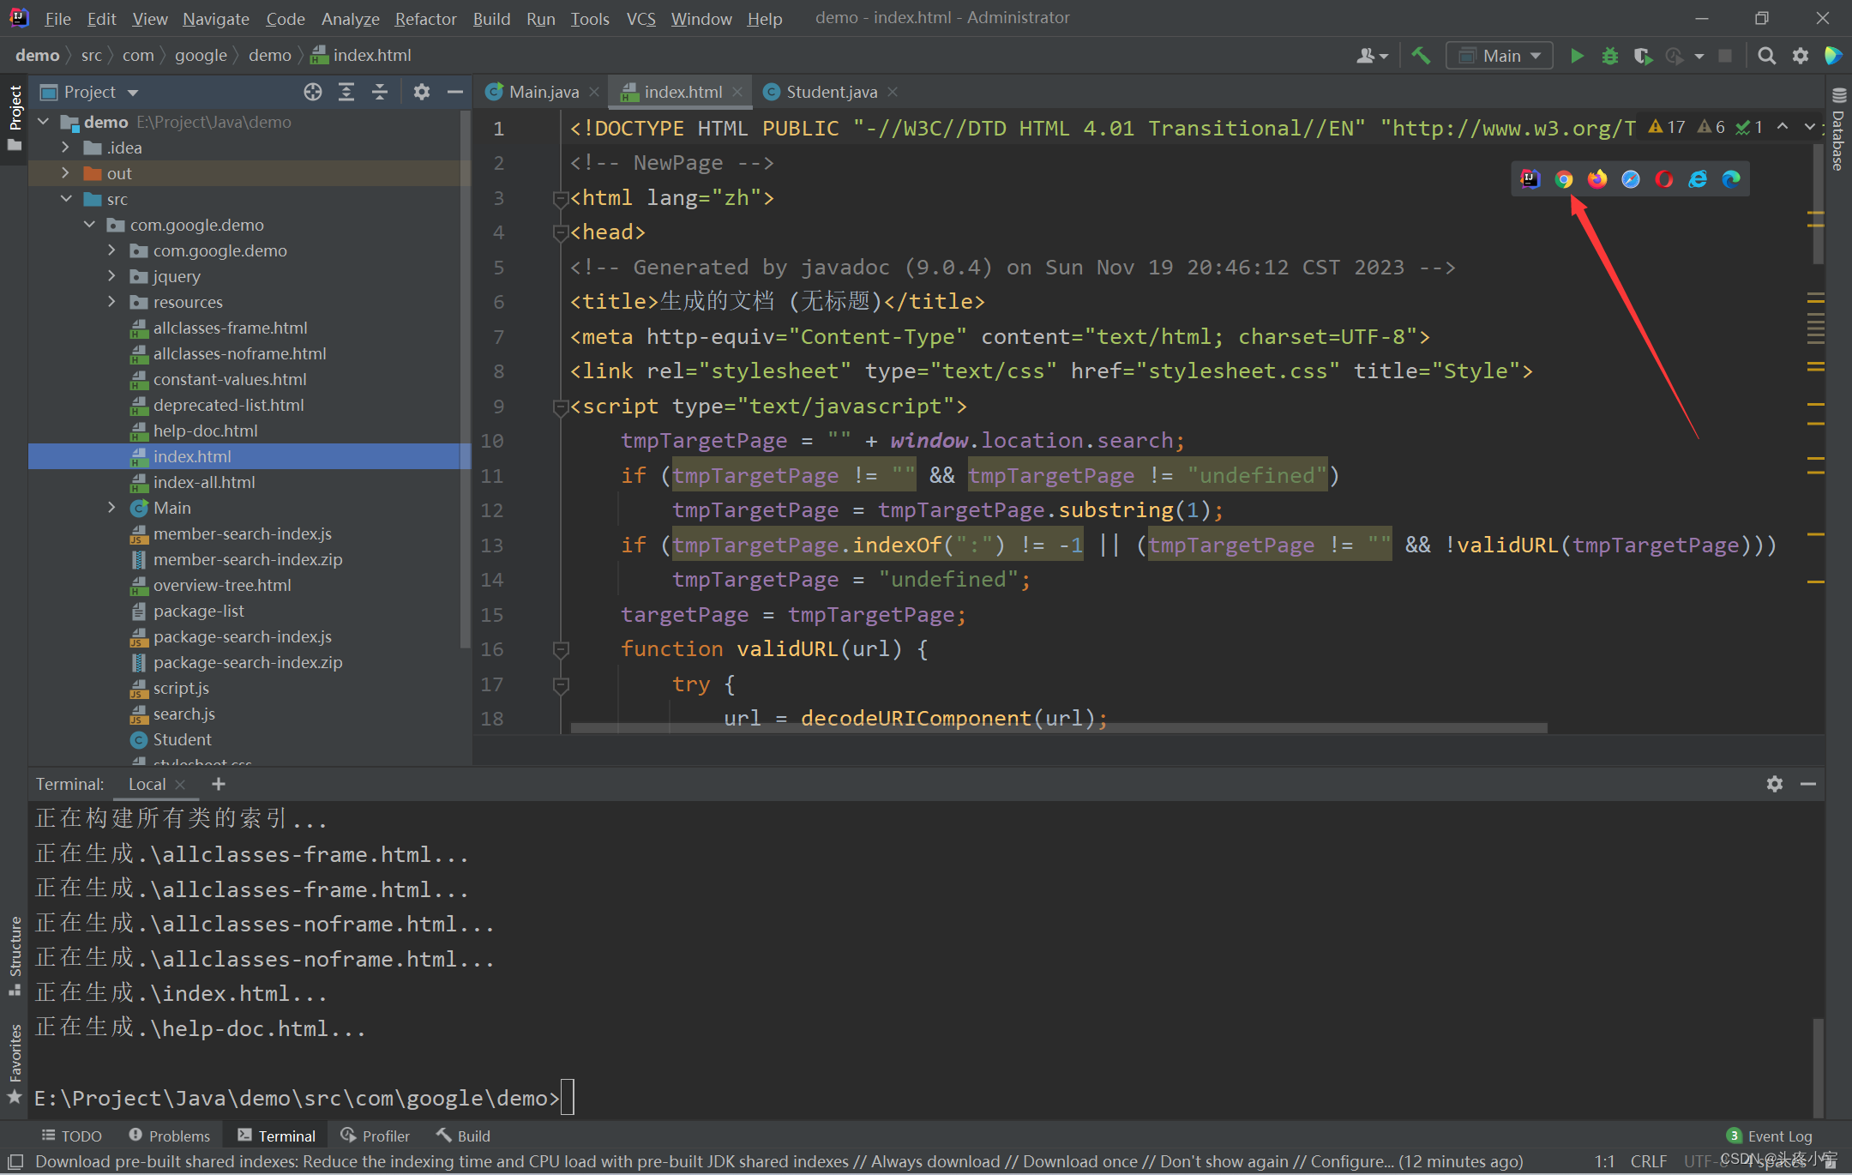Switch to the Student.java tab
The height and width of the screenshot is (1175, 1852).
pos(830,92)
